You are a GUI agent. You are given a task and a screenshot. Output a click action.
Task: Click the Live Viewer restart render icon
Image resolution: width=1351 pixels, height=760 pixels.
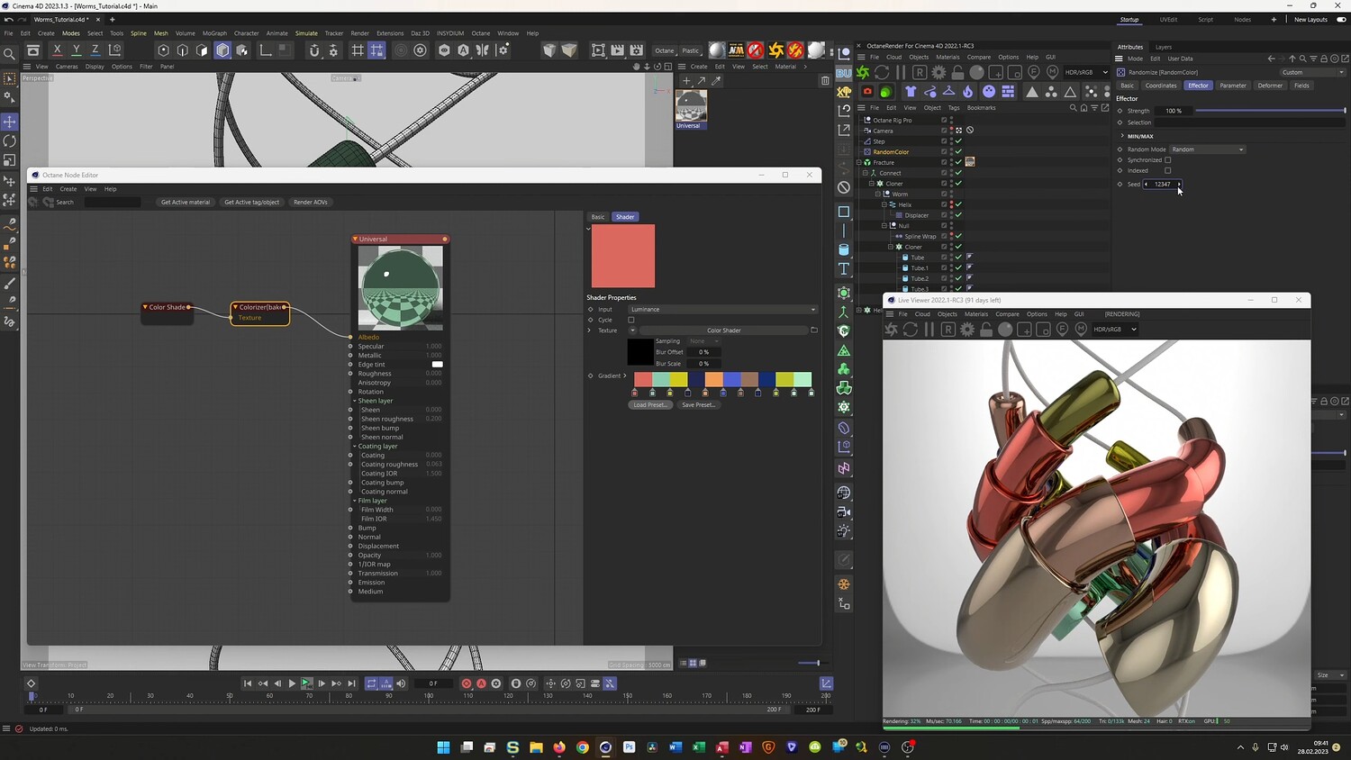click(911, 330)
